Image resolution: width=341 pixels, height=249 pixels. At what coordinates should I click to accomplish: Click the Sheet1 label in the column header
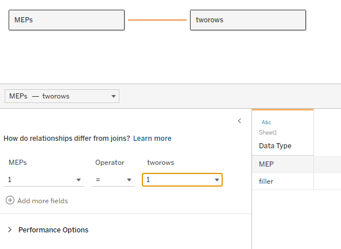pos(268,133)
